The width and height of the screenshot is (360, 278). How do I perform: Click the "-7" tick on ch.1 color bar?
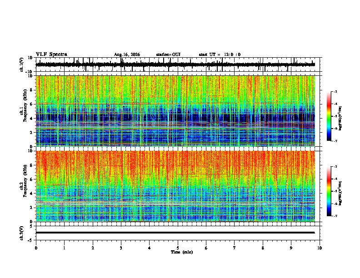coord(335,141)
